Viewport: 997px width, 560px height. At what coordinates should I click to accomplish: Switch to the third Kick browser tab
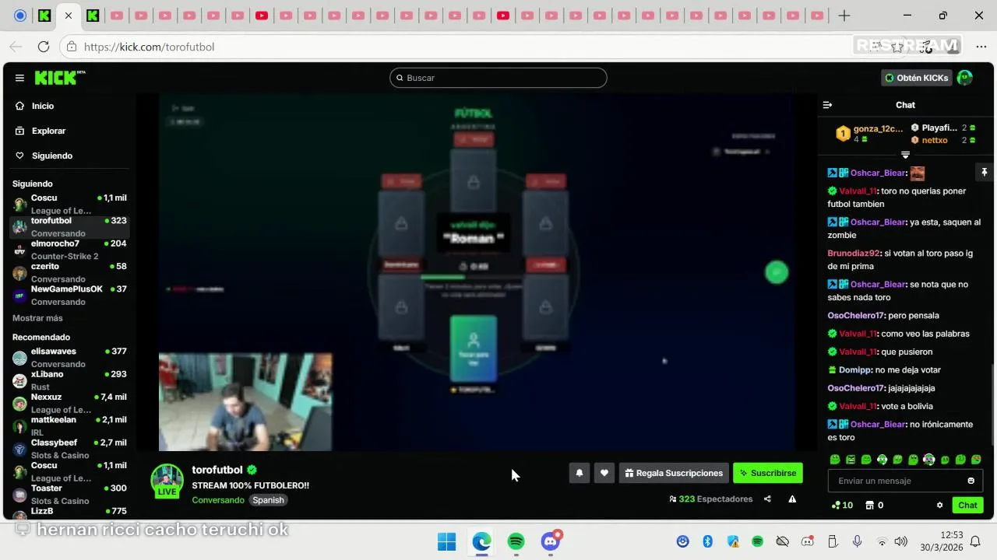tap(93, 16)
